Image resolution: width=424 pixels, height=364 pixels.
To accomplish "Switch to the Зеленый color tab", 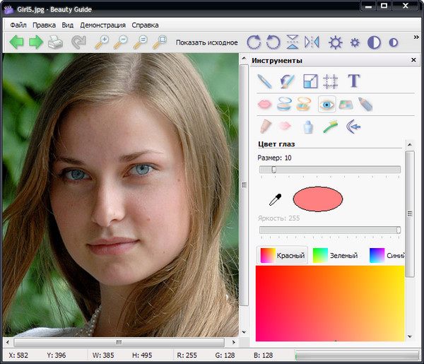I will [336, 255].
